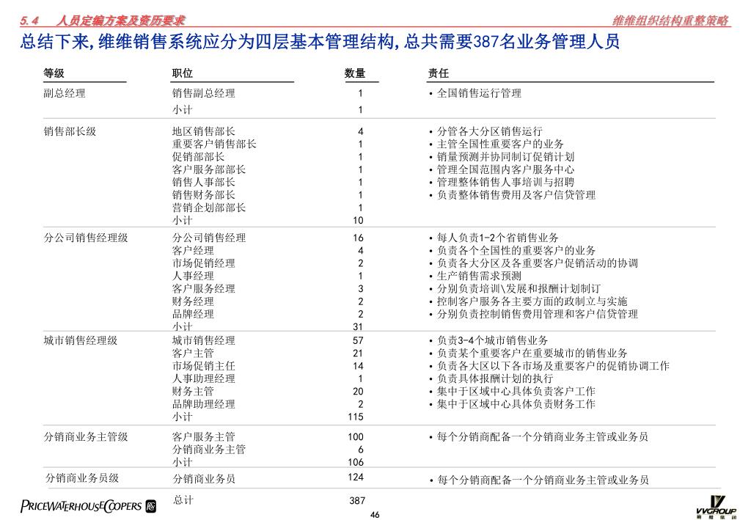Select the level cell 分销商业务主管级
Screen dimensions: 751x520
(x=86, y=436)
